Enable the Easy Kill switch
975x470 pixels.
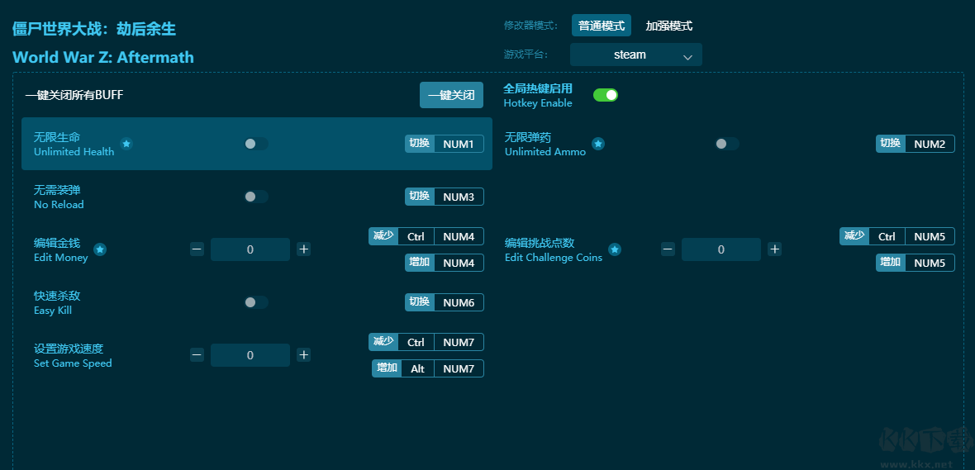pos(255,302)
